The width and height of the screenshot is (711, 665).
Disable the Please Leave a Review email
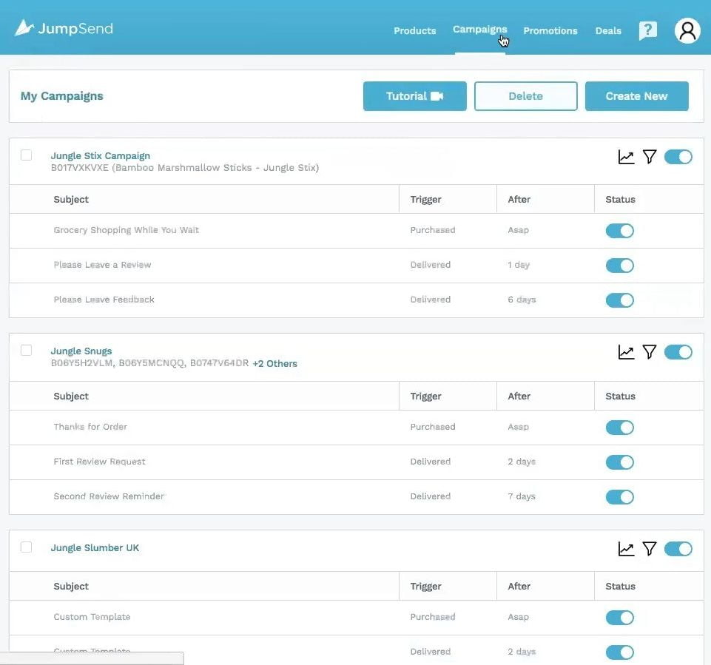click(619, 265)
